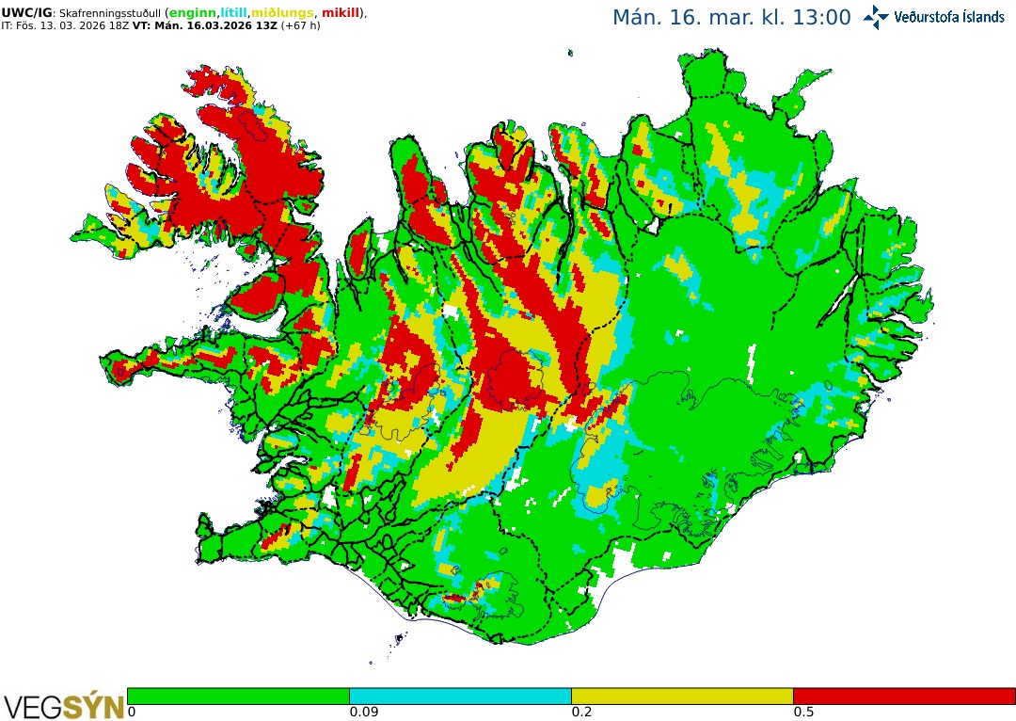Click the green color bar segment
Image resolution: width=1016 pixels, height=721 pixels.
(x=238, y=696)
